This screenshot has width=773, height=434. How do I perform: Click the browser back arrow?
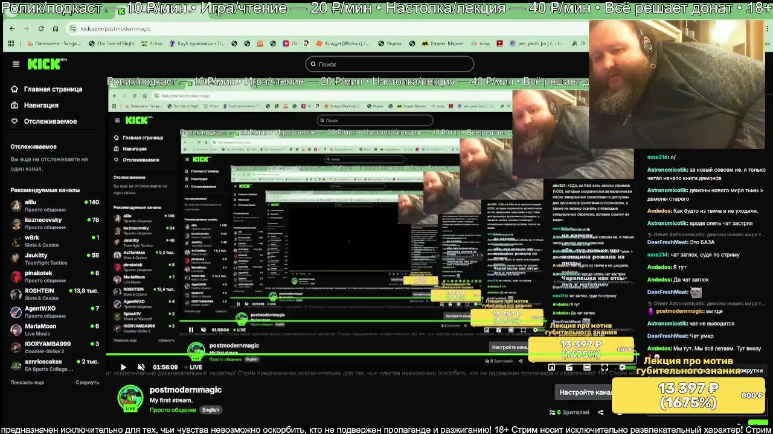(x=12, y=28)
